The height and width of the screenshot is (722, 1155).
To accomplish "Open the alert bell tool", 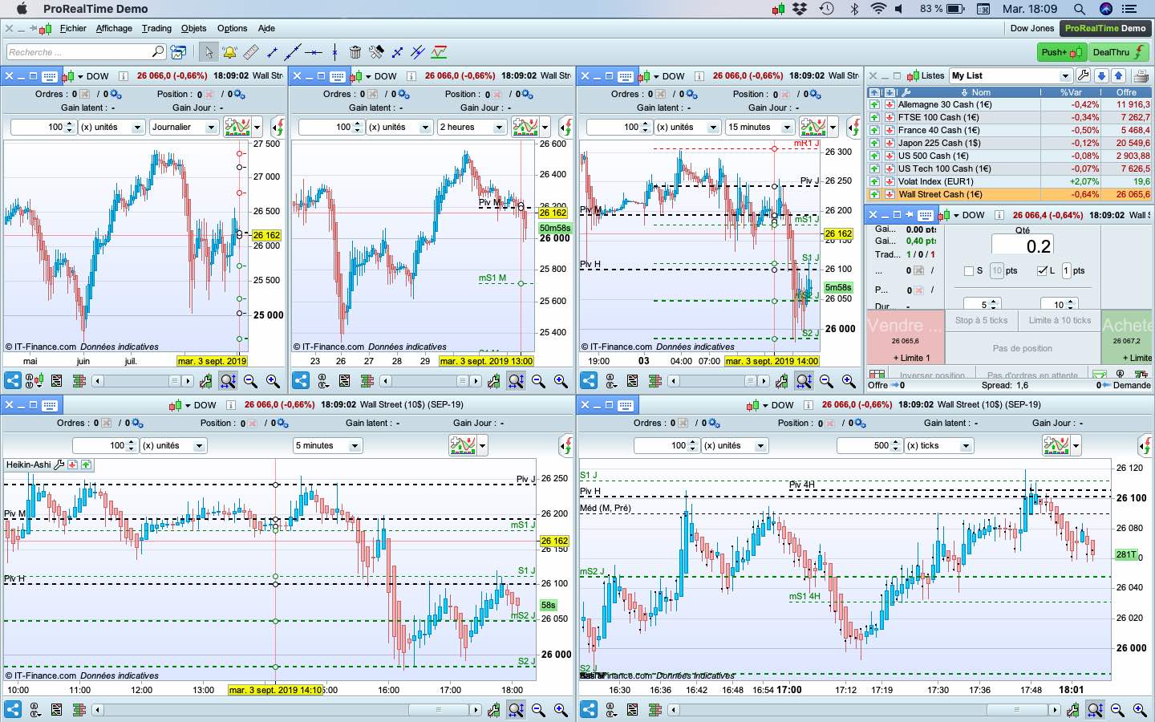I will (229, 52).
